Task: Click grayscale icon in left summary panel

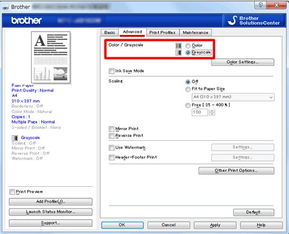Action: point(15,138)
